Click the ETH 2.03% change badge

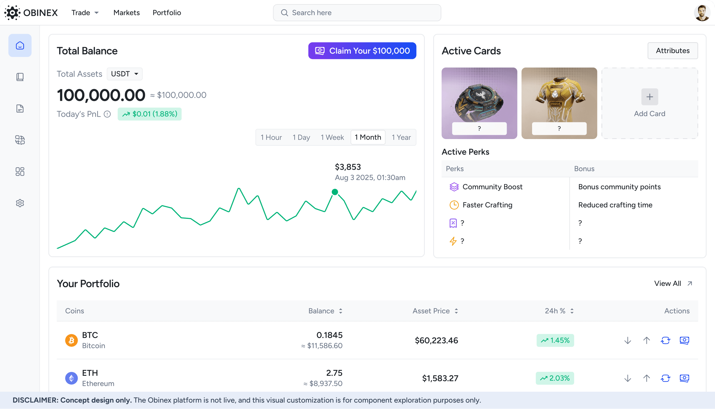click(x=555, y=378)
